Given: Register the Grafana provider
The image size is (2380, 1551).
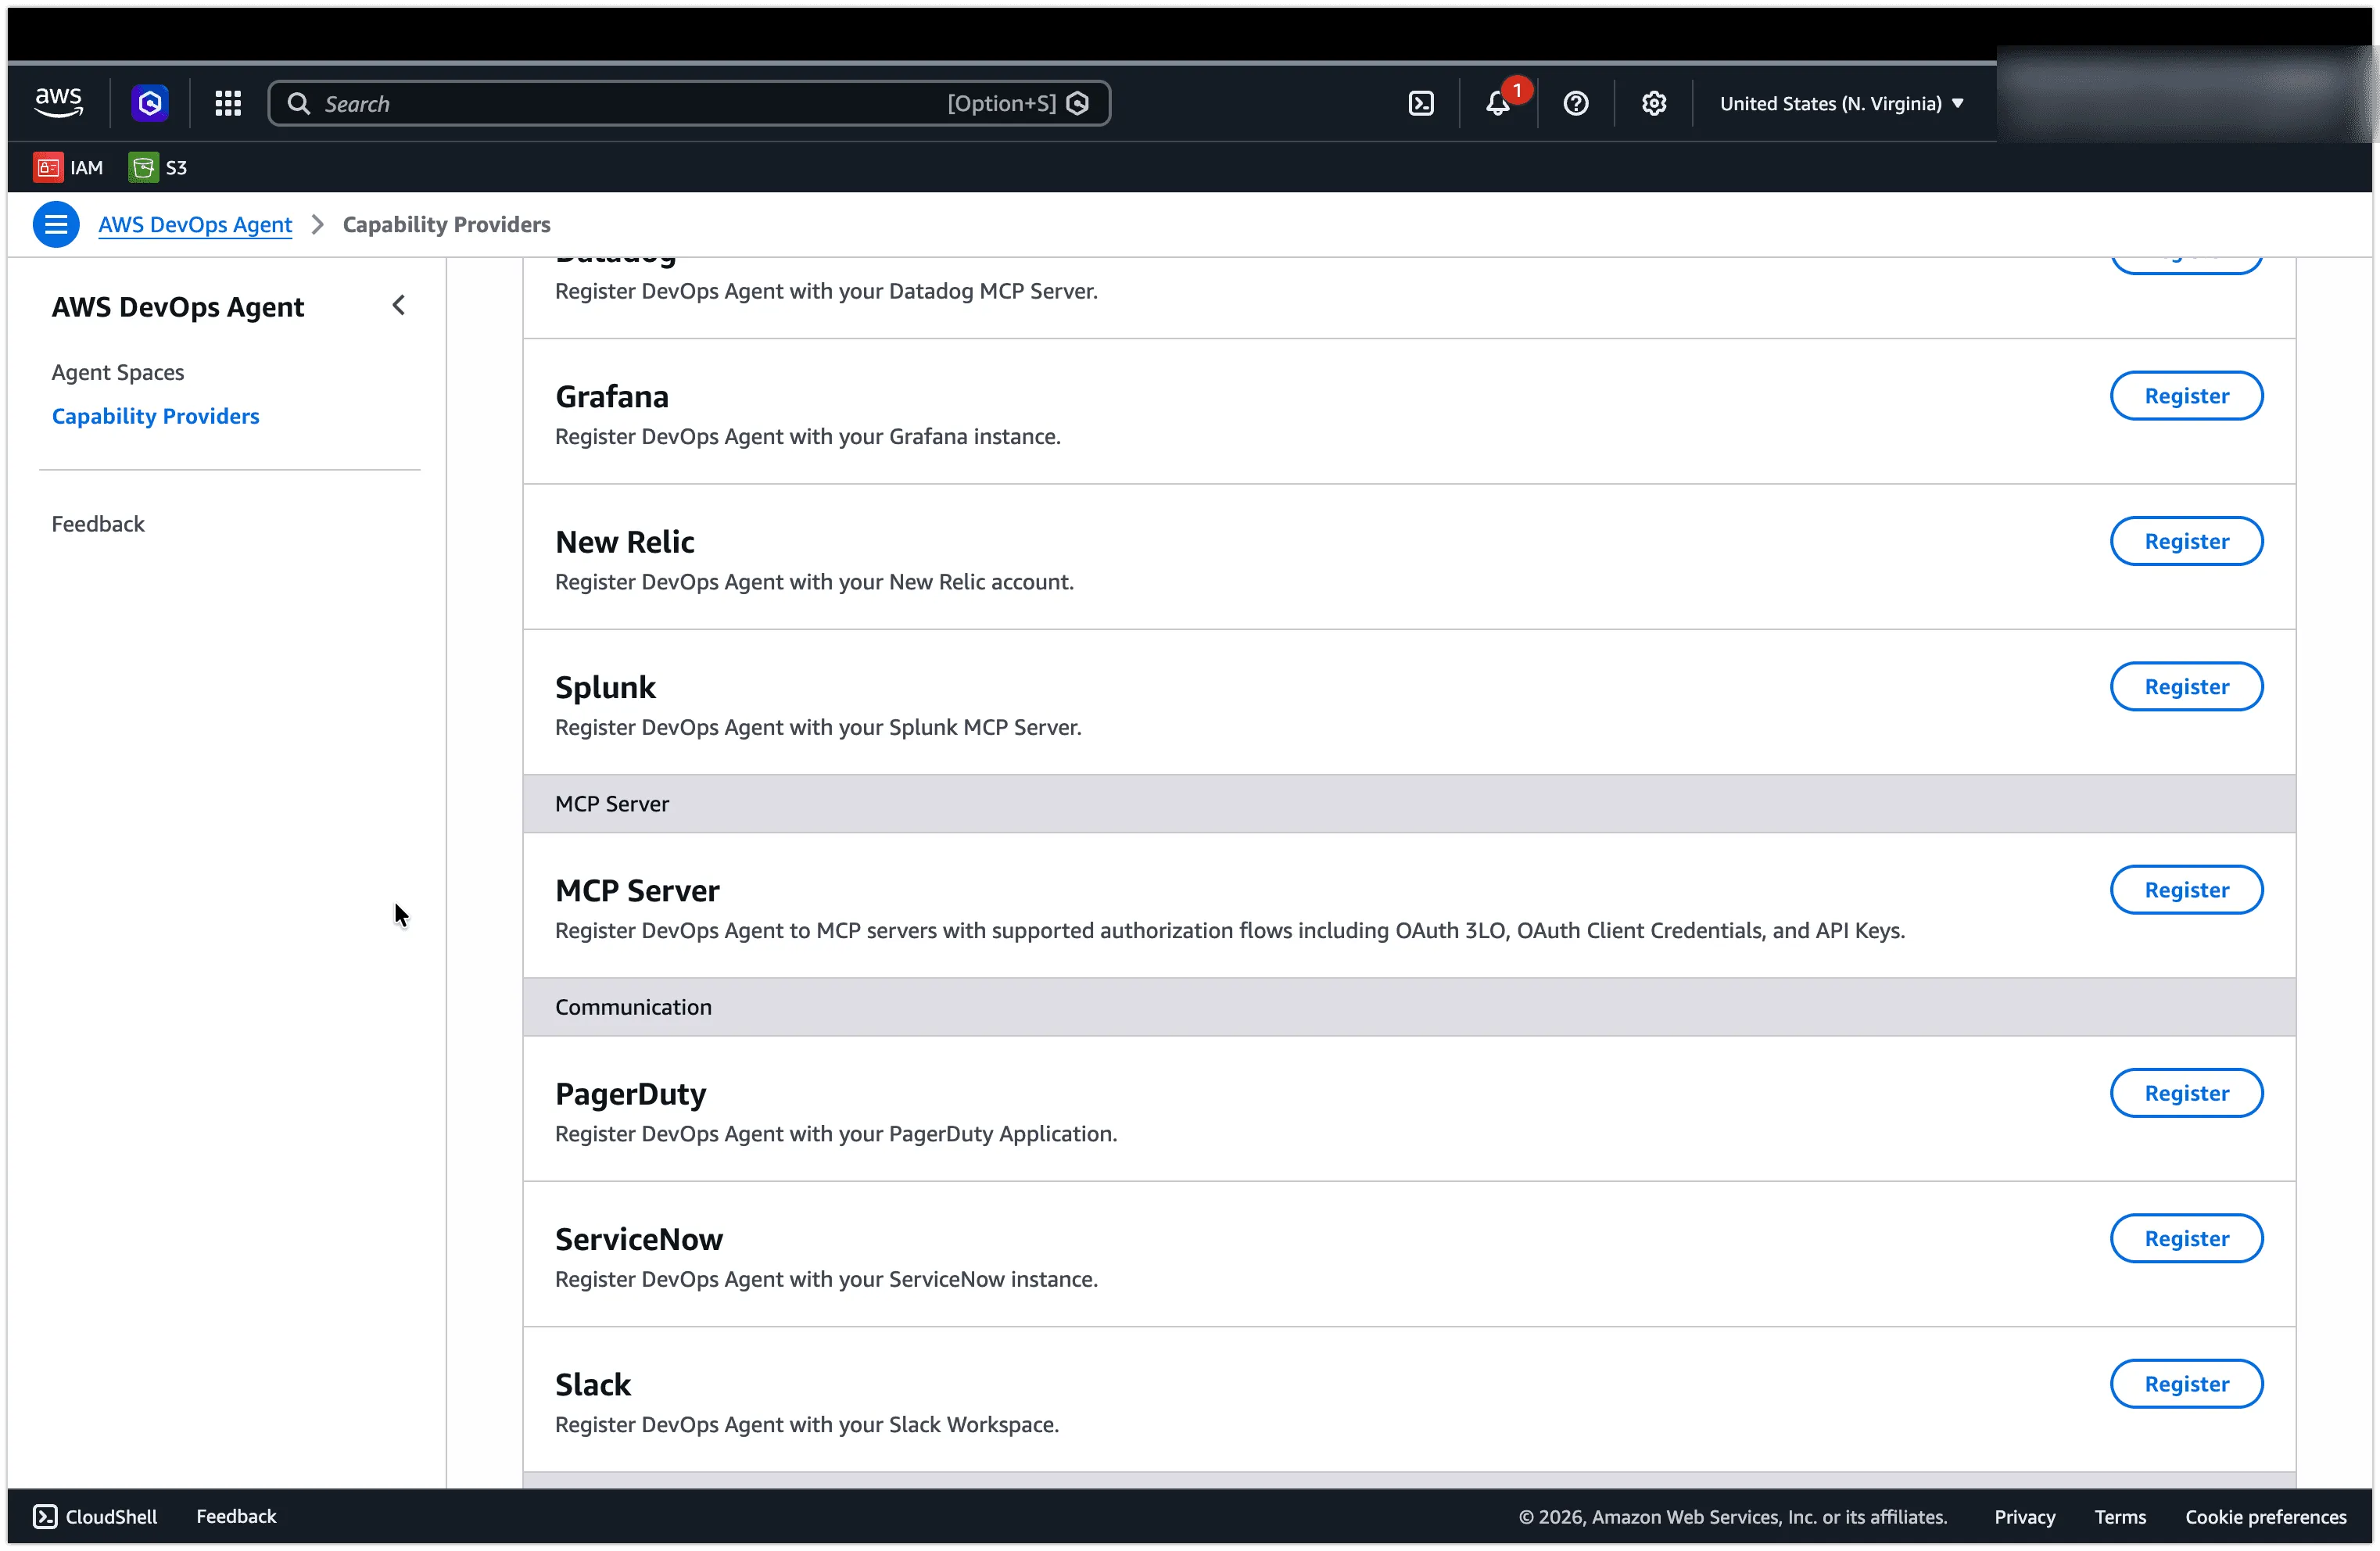Looking at the screenshot, I should [x=2186, y=396].
